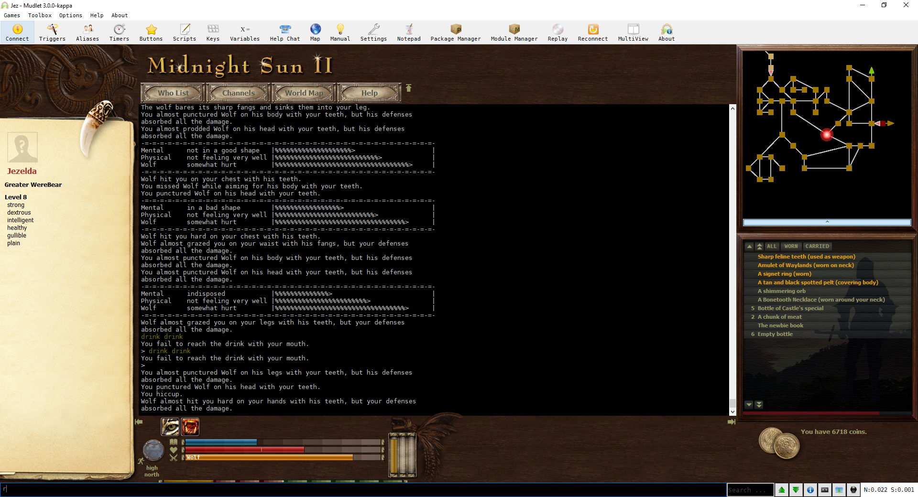Screen dimensions: 918x497
Task: Open Settings from the toolbar
Action: [x=373, y=32]
